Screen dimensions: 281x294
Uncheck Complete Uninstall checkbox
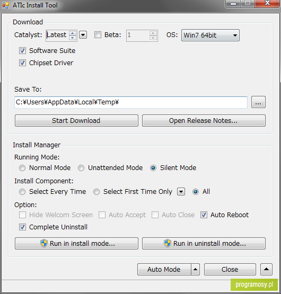coord(22,227)
